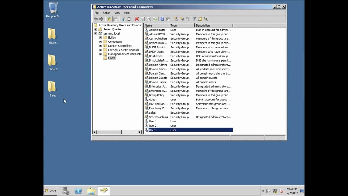Open Properties via toolbar icon
This screenshot has height=196, width=348.
143,19
